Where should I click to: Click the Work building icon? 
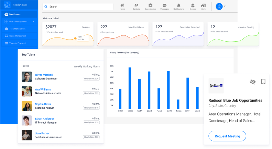203,6
